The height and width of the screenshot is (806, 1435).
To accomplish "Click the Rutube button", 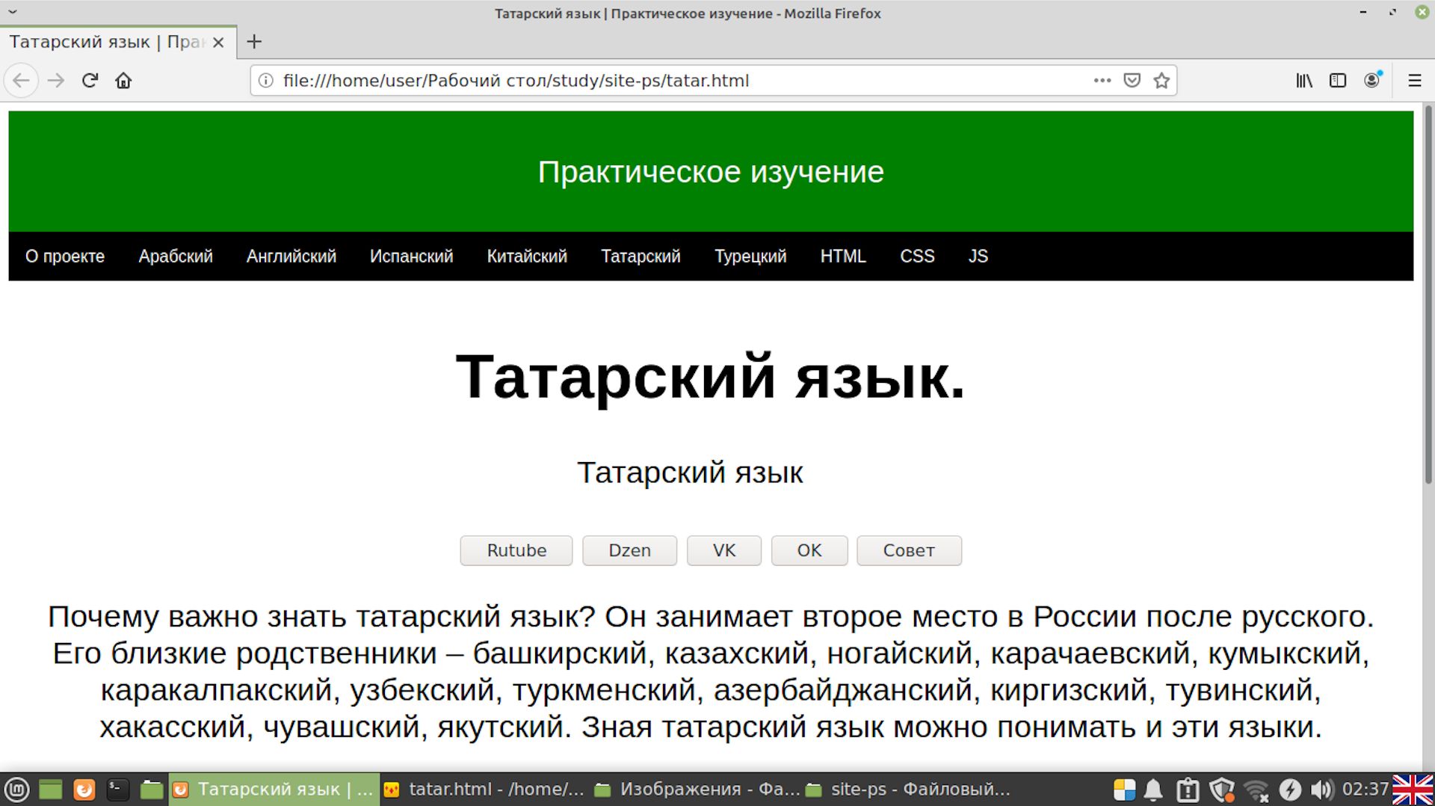I will [x=515, y=550].
